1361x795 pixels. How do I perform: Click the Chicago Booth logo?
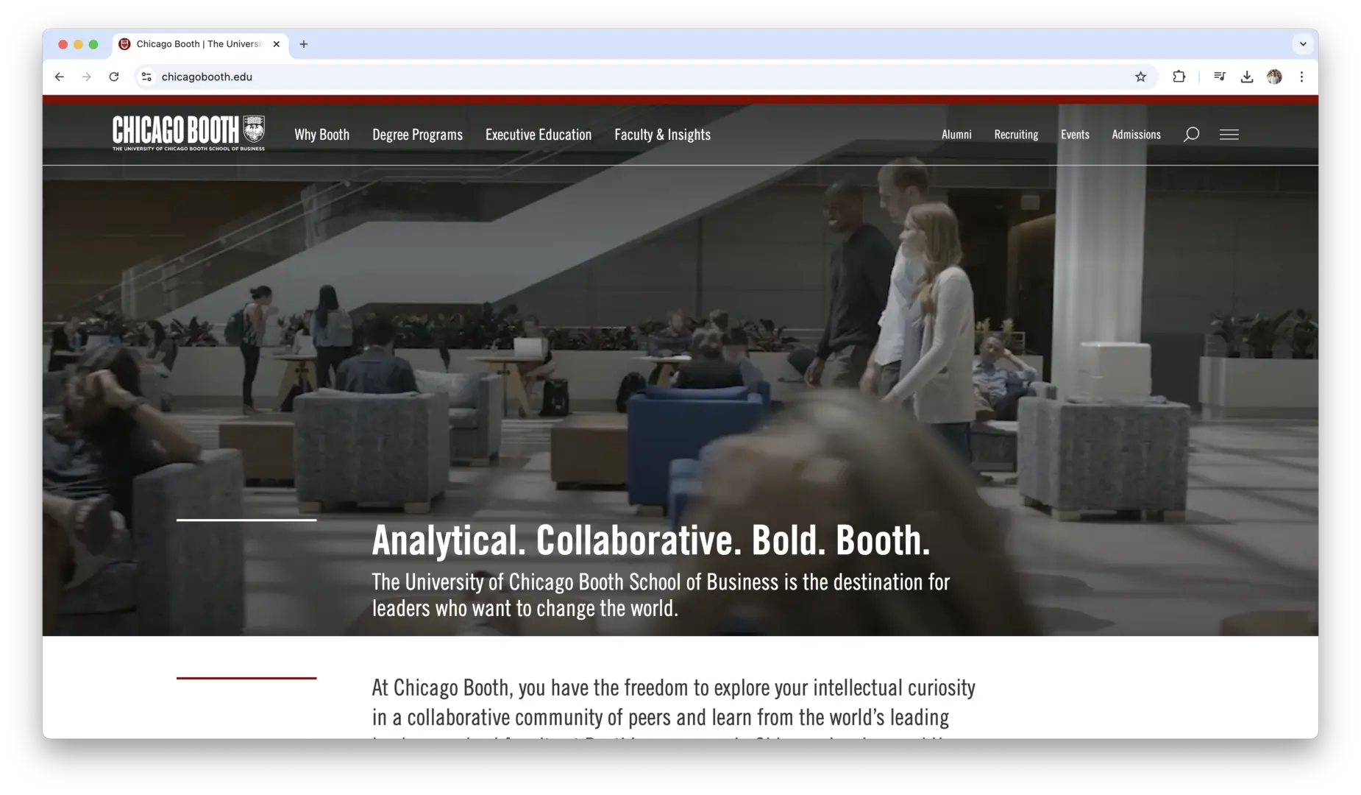click(x=188, y=133)
